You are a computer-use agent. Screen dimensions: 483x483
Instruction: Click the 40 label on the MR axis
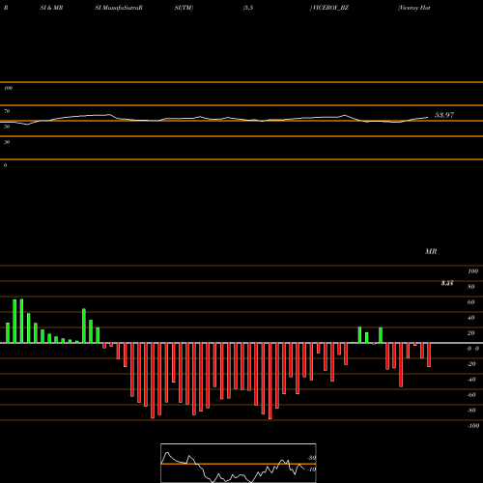(471, 318)
